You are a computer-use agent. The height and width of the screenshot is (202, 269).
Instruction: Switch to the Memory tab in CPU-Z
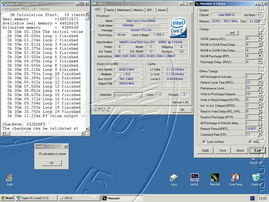point(138,10)
